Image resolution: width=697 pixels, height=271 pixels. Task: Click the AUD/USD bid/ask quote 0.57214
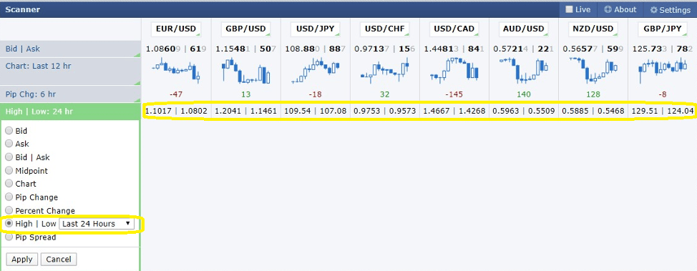click(524, 49)
